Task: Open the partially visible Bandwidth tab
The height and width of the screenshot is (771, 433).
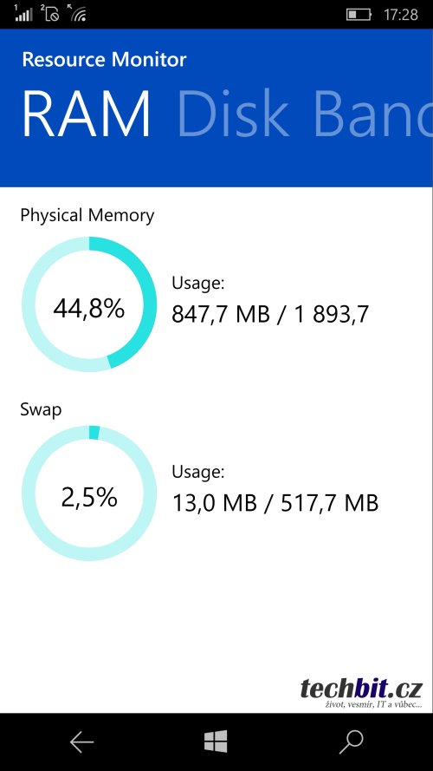Action: click(x=373, y=114)
